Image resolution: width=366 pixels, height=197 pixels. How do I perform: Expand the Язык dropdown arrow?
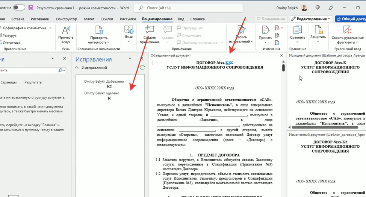[129, 42]
